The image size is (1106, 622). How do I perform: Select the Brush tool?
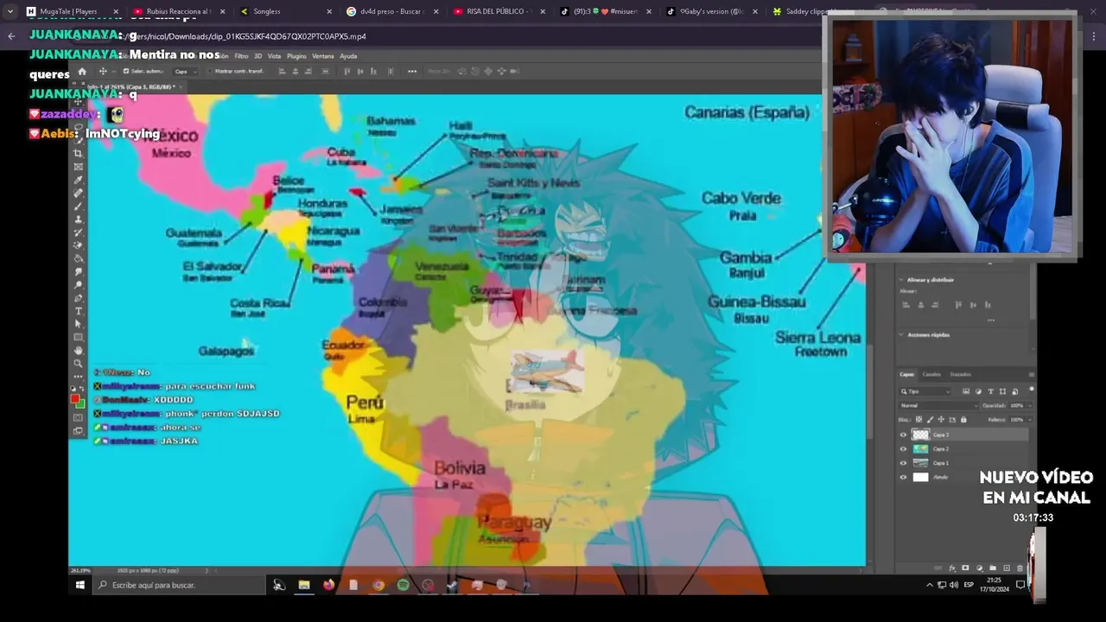[x=78, y=206]
